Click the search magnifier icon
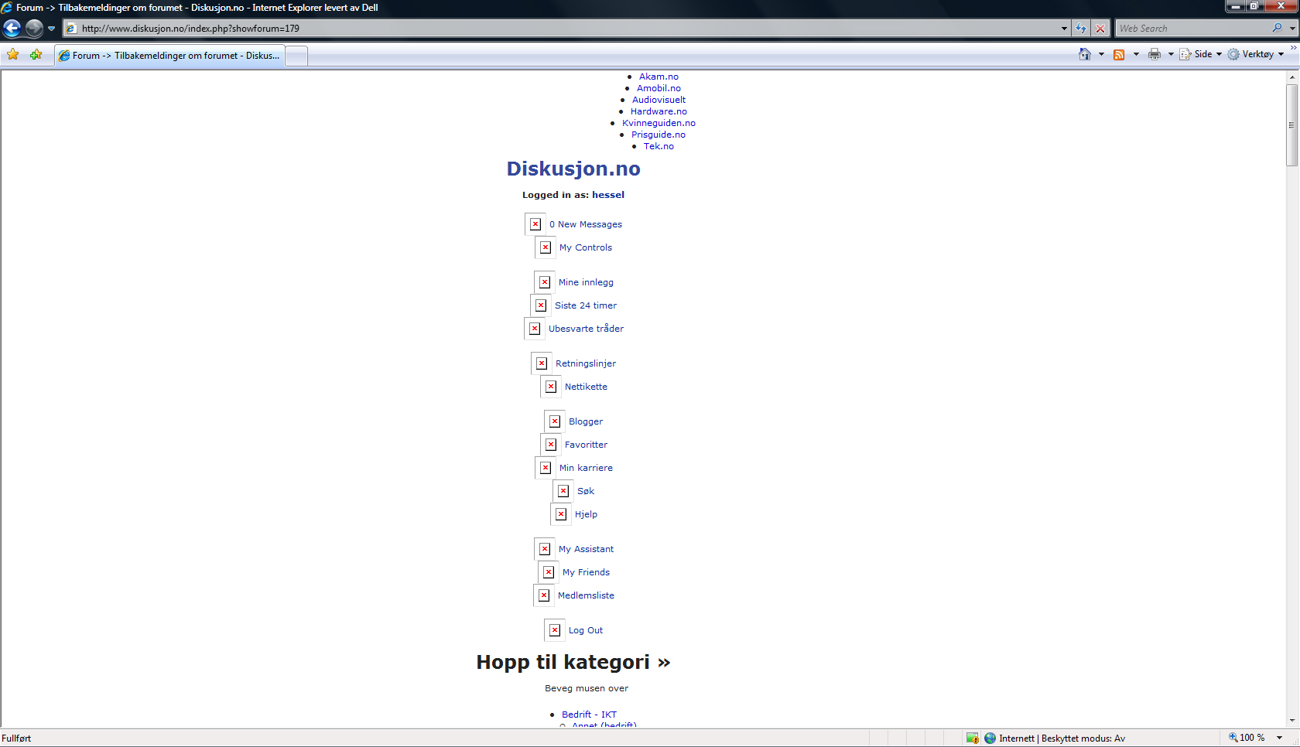Viewport: 1300px width, 747px height. point(1277,29)
